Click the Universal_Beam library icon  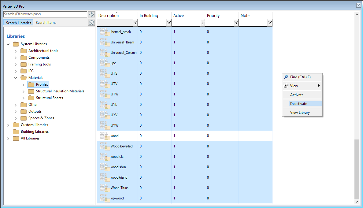(104, 43)
